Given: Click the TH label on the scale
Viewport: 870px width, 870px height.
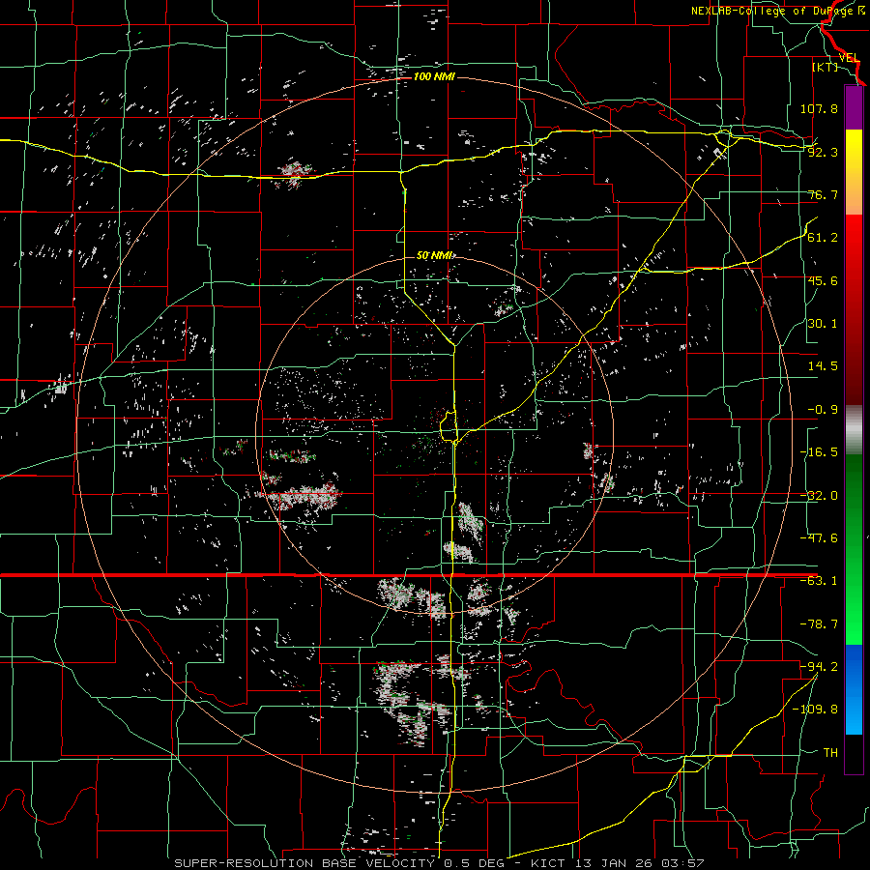Looking at the screenshot, I should [830, 753].
